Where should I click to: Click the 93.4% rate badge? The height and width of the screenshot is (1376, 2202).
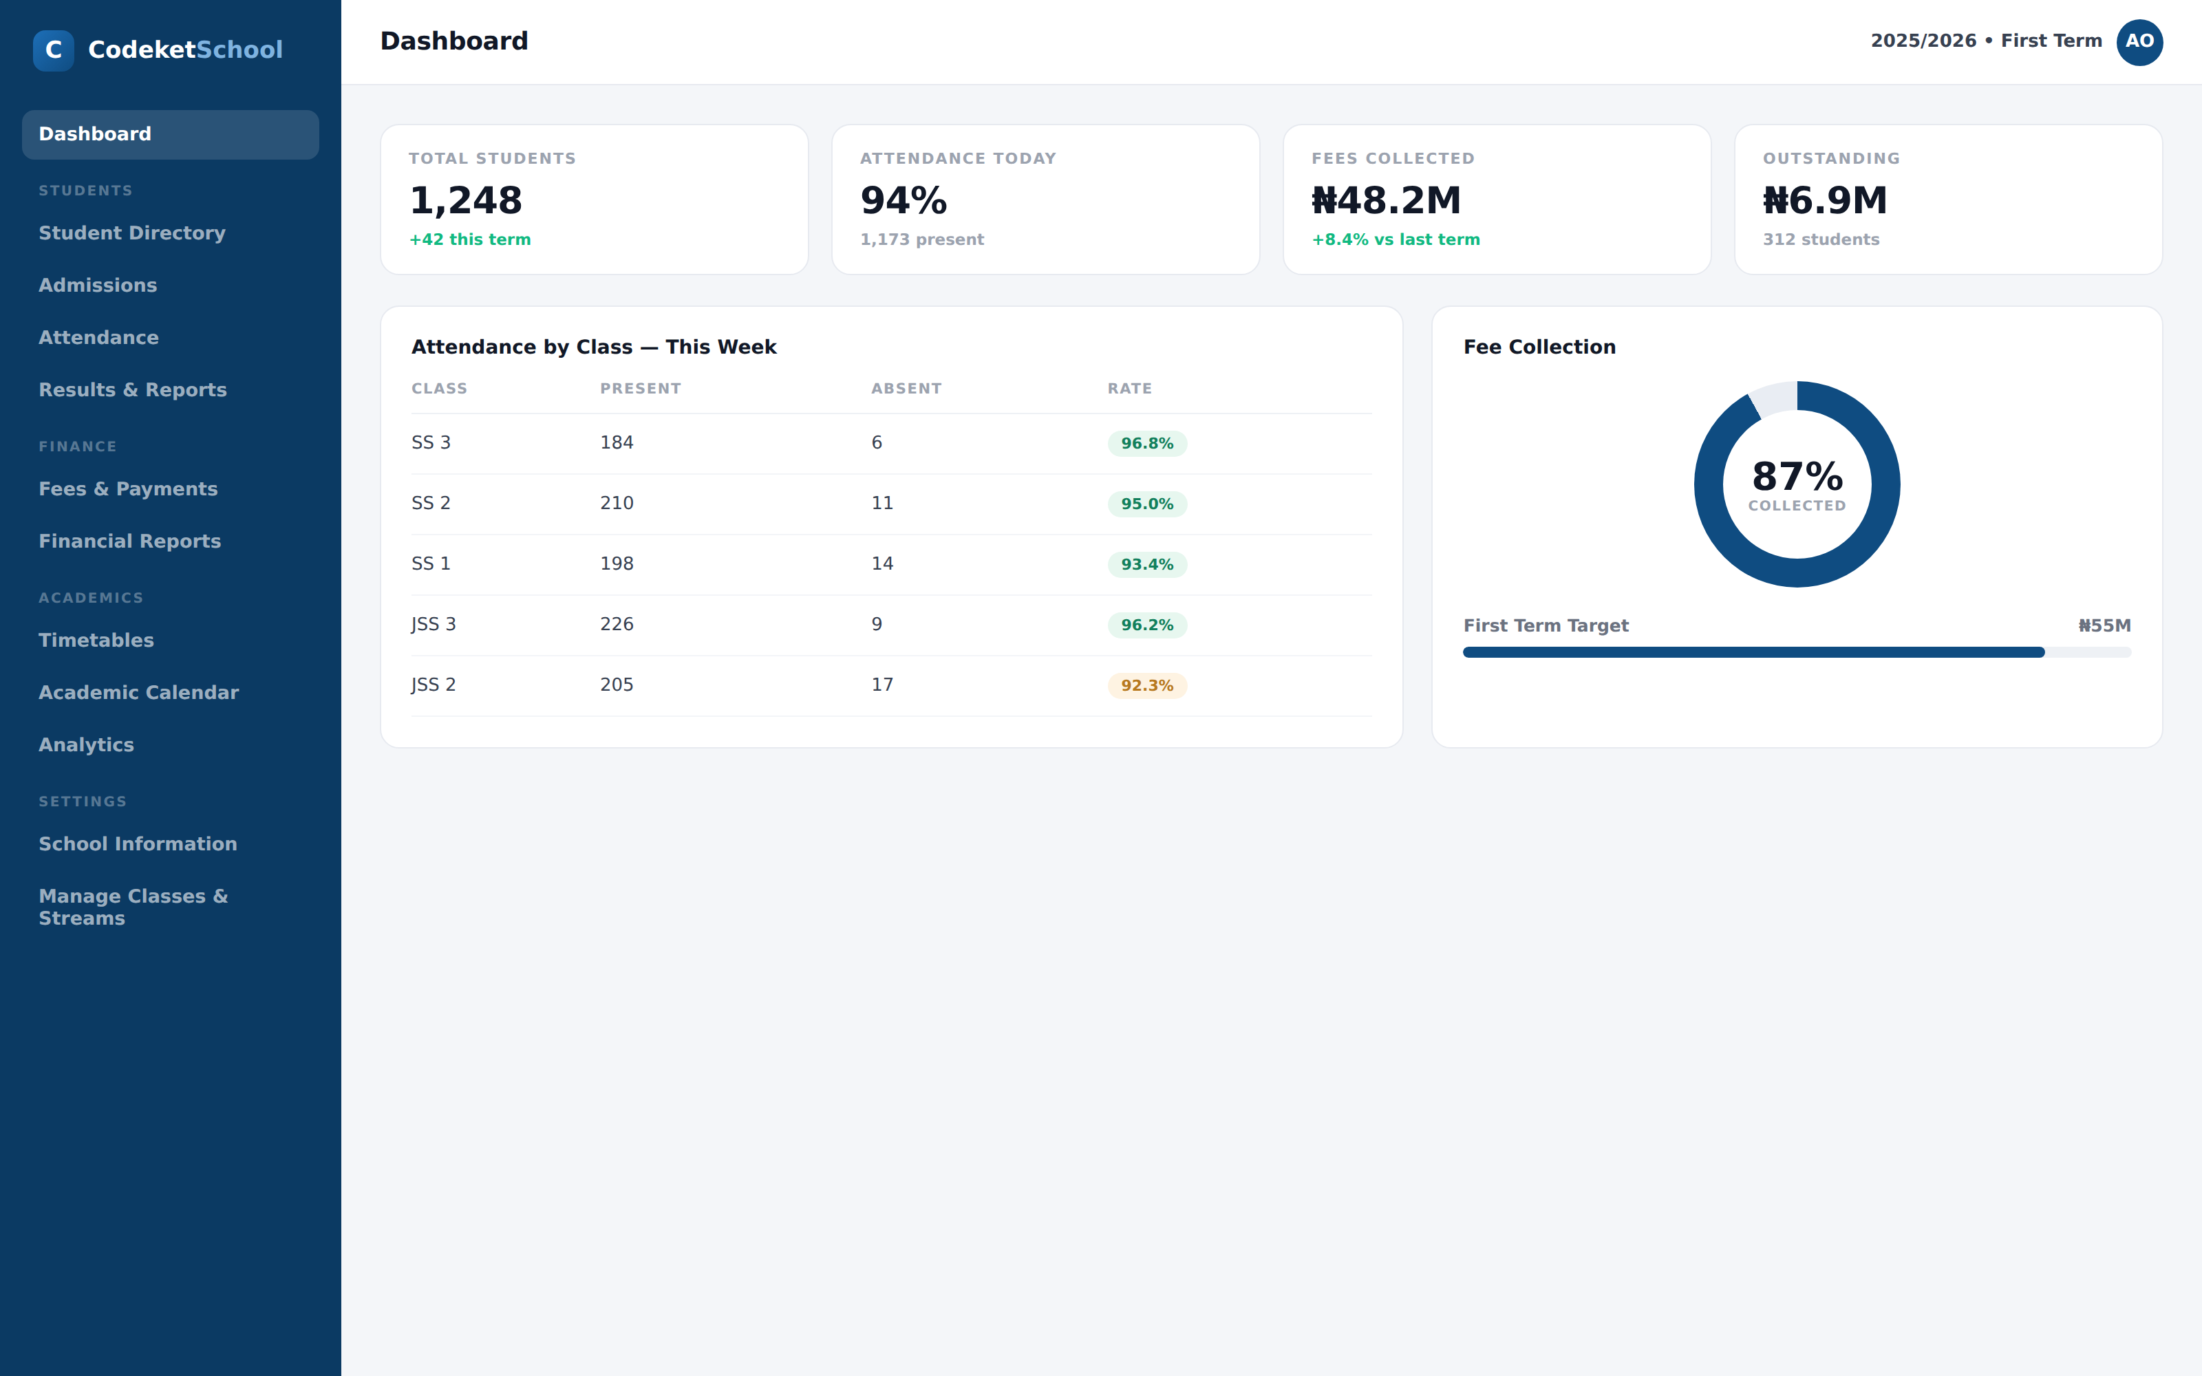tap(1147, 565)
